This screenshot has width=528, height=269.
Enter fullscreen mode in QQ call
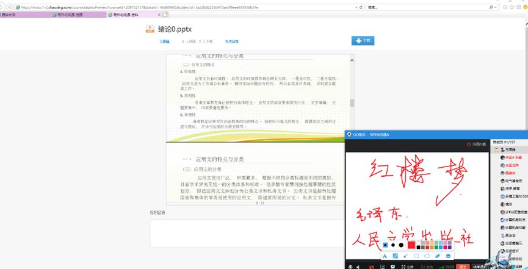(408, 267)
